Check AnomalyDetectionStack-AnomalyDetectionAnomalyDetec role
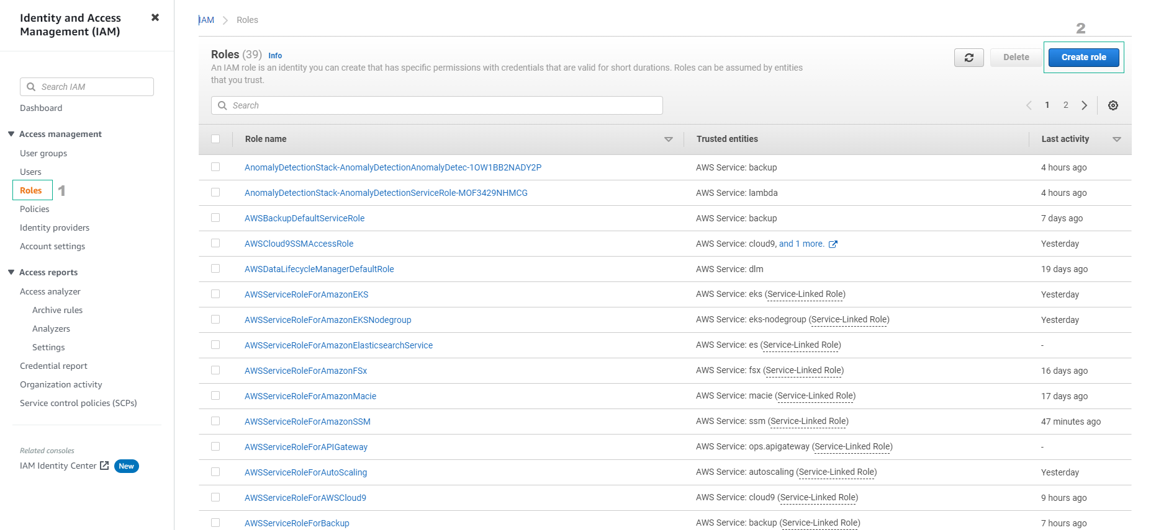The height and width of the screenshot is (530, 1156). [x=215, y=167]
